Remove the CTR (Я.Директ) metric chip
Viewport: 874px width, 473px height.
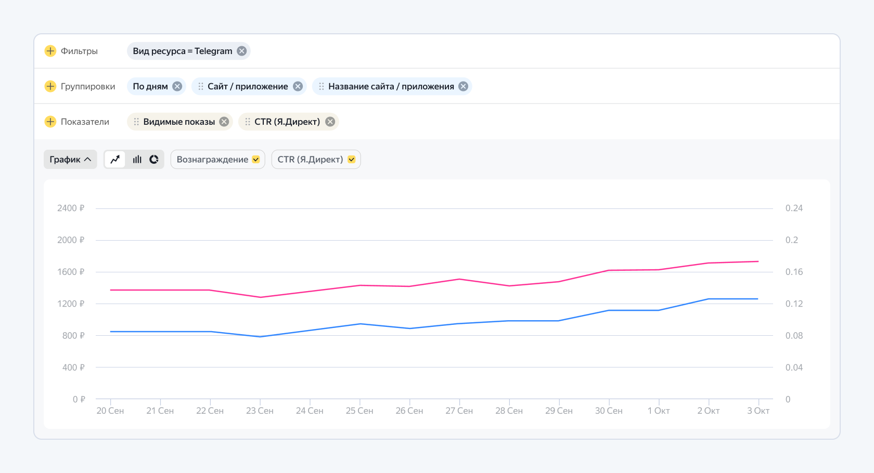pyautogui.click(x=330, y=122)
